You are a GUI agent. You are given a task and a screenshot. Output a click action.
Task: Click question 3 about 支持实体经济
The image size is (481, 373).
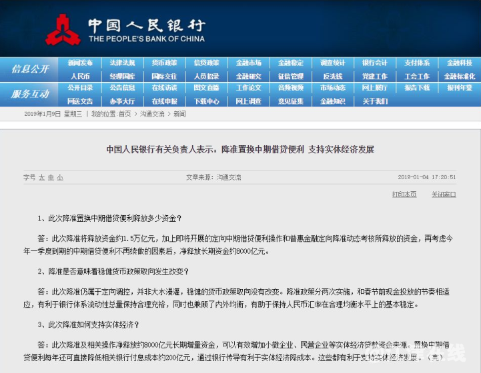click(x=88, y=324)
